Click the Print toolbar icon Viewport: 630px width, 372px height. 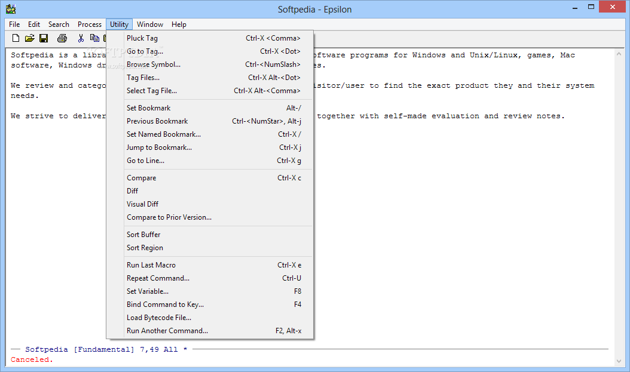click(x=62, y=38)
